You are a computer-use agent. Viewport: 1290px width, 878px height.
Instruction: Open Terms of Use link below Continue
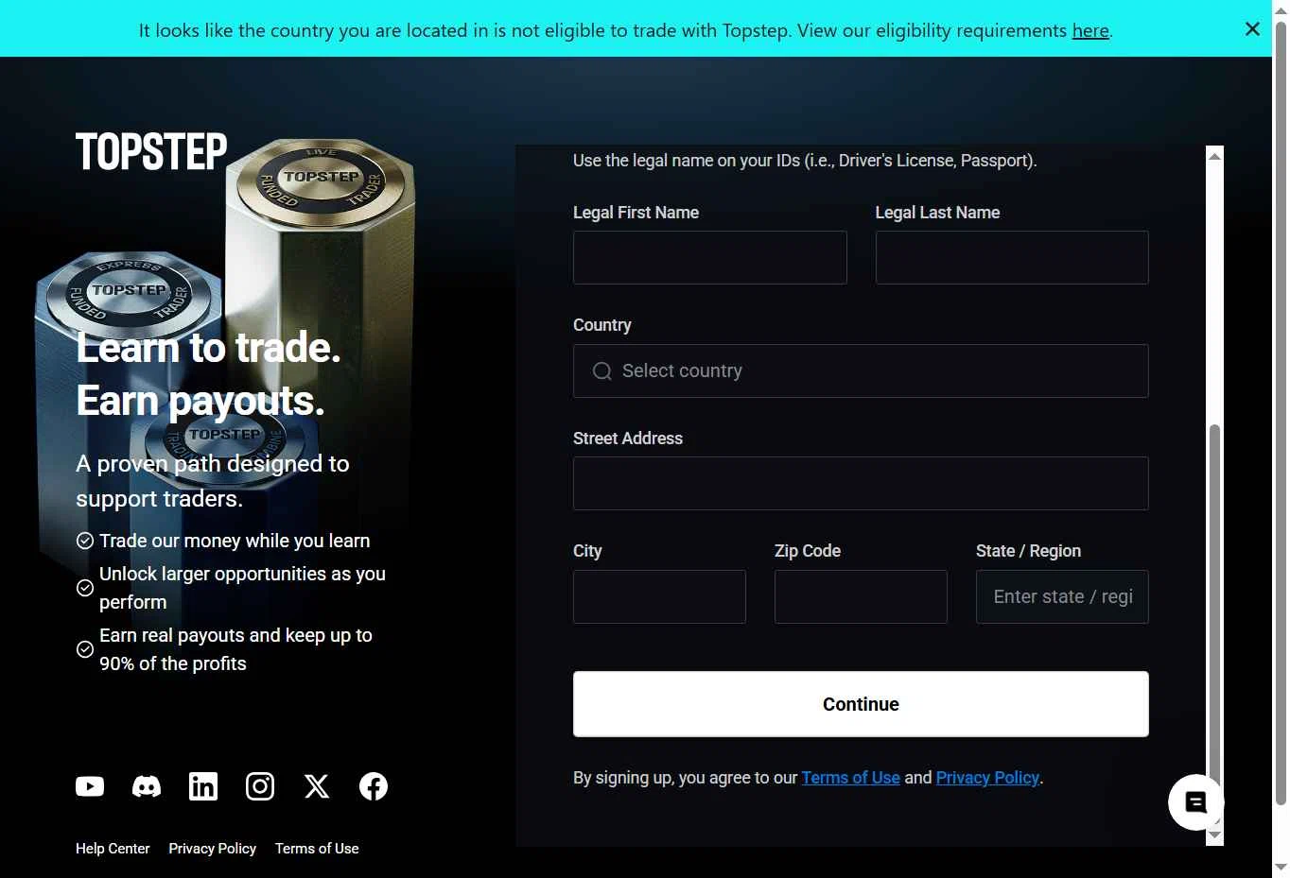(x=851, y=778)
